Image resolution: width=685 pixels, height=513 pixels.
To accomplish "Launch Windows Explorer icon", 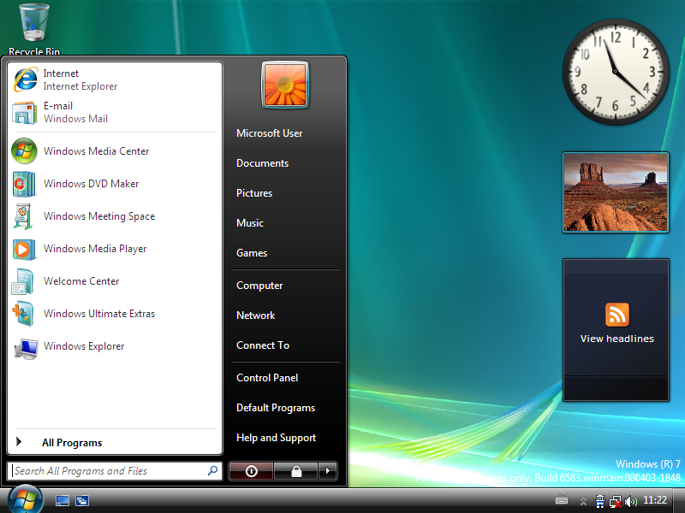I will click(x=26, y=348).
